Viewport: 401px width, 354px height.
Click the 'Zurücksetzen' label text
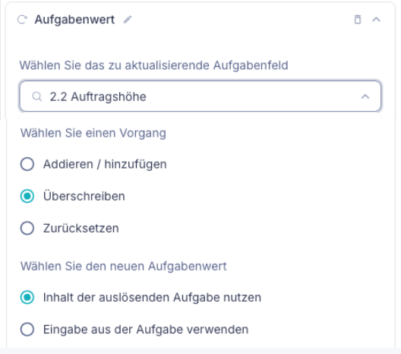[81, 228]
